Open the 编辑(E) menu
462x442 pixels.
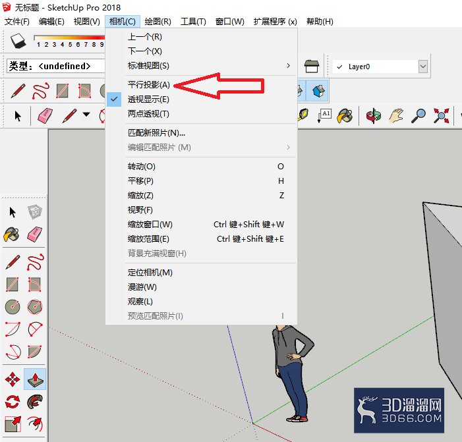pos(51,22)
